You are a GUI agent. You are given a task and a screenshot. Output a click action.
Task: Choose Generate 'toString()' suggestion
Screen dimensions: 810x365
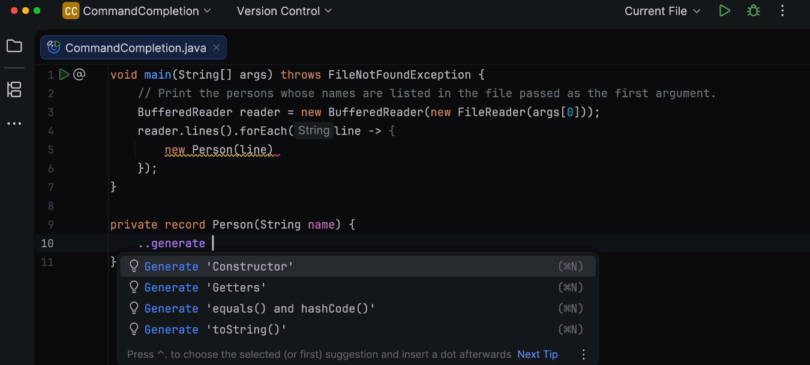(x=358, y=330)
